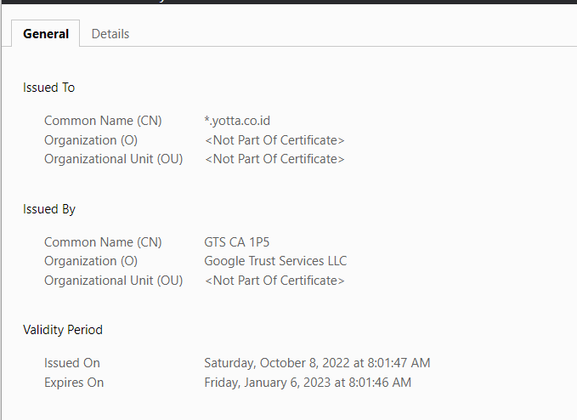
Task: Click the *.yotta.co.id common name value
Action: [237, 121]
